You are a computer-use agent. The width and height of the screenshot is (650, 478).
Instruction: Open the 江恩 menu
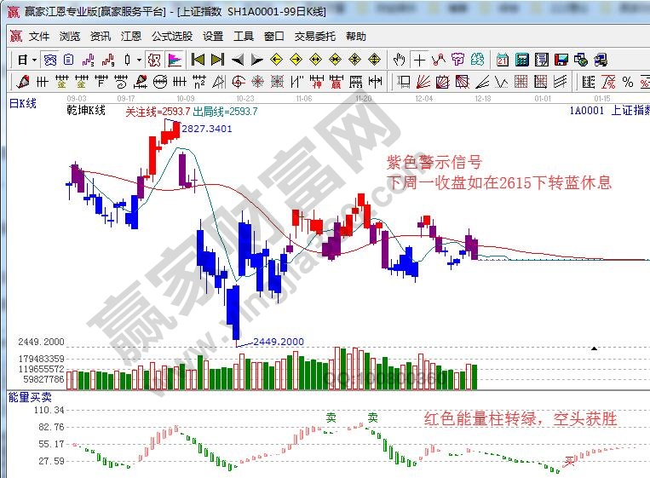pyautogui.click(x=131, y=37)
